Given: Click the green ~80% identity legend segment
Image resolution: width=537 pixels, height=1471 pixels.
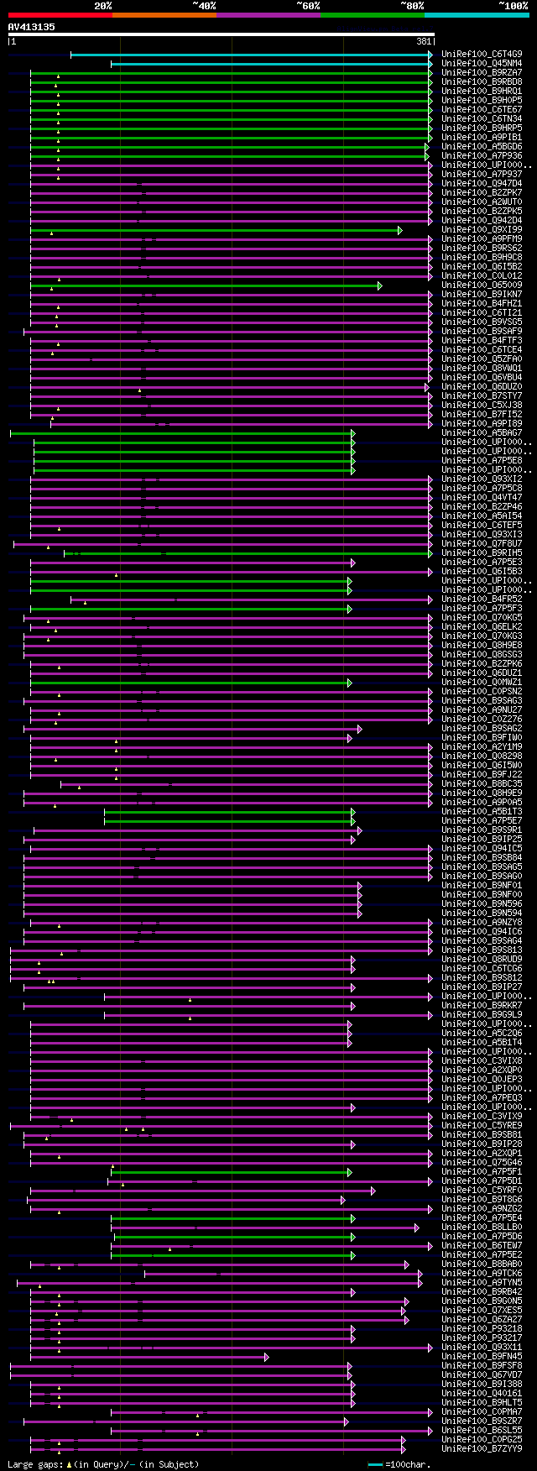Looking at the screenshot, I should click(x=372, y=14).
